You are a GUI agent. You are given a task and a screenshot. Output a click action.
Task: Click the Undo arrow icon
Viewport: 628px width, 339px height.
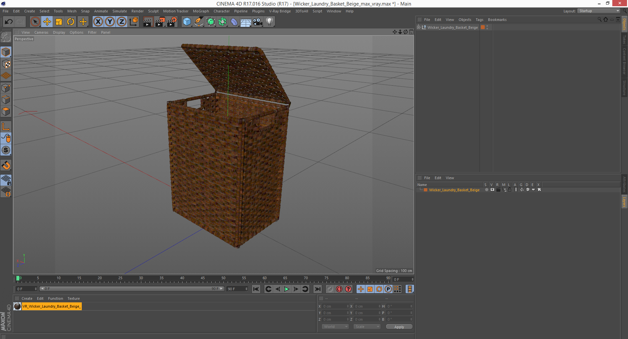pos(9,22)
